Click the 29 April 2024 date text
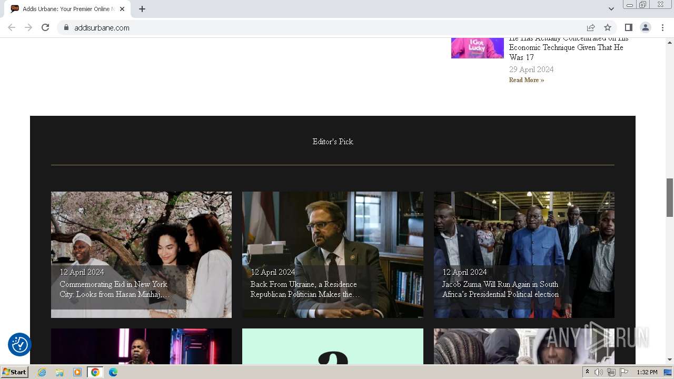This screenshot has width=674, height=379. pyautogui.click(x=531, y=69)
